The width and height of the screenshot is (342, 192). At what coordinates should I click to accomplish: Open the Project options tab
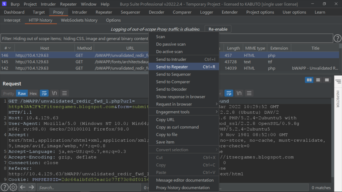tap(260, 12)
